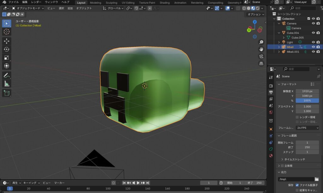Toggle the timeline auto keying record button
323x193 pixels.
(113, 183)
